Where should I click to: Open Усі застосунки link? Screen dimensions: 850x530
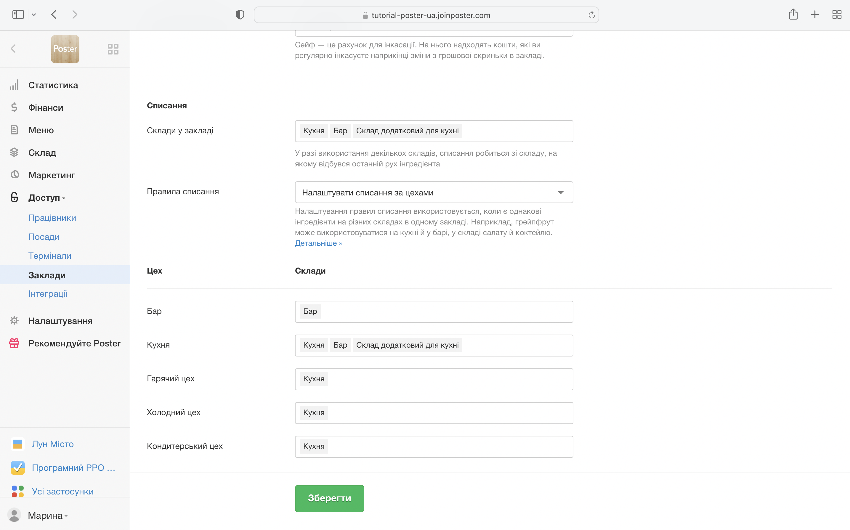click(x=62, y=491)
